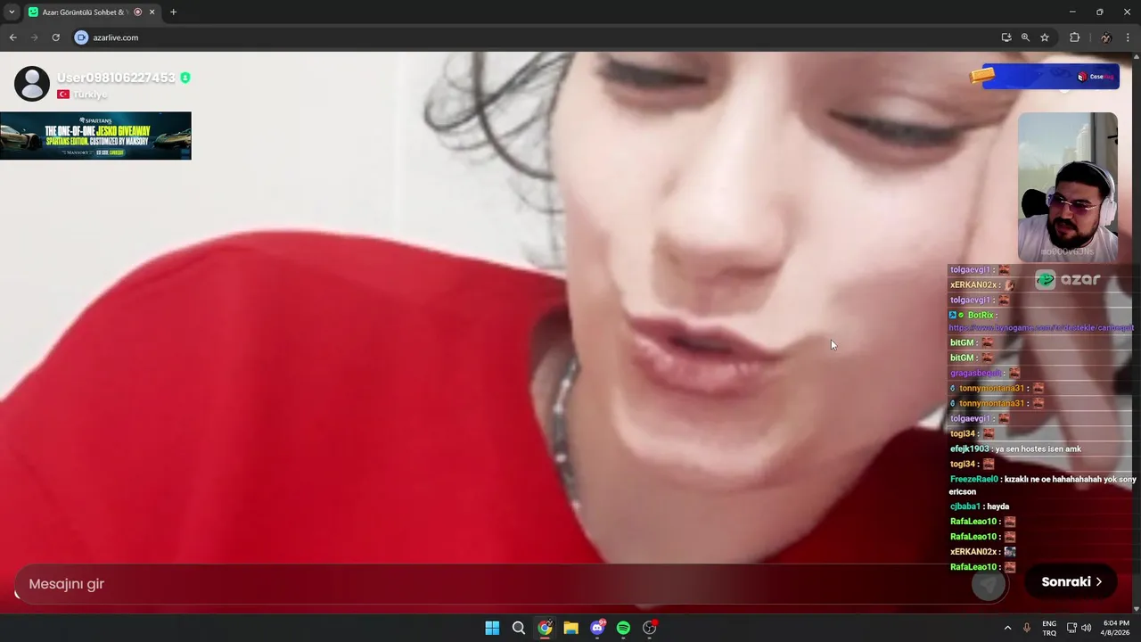Viewport: 1141px width, 642px height.
Task: Click the Türkiye flag icon
Action: (63, 95)
